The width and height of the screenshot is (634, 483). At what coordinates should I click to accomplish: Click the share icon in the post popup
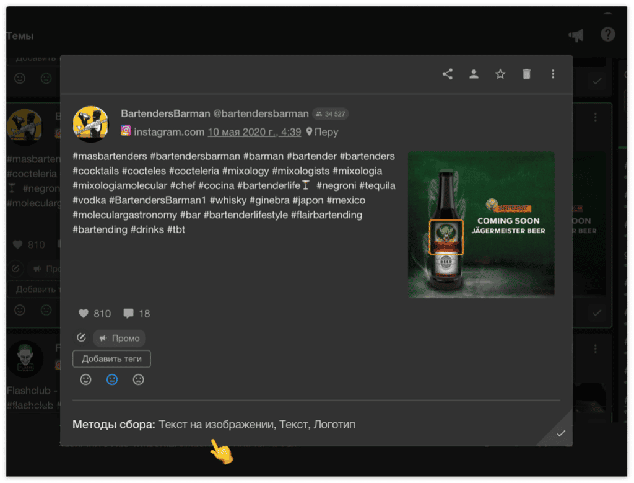point(447,74)
